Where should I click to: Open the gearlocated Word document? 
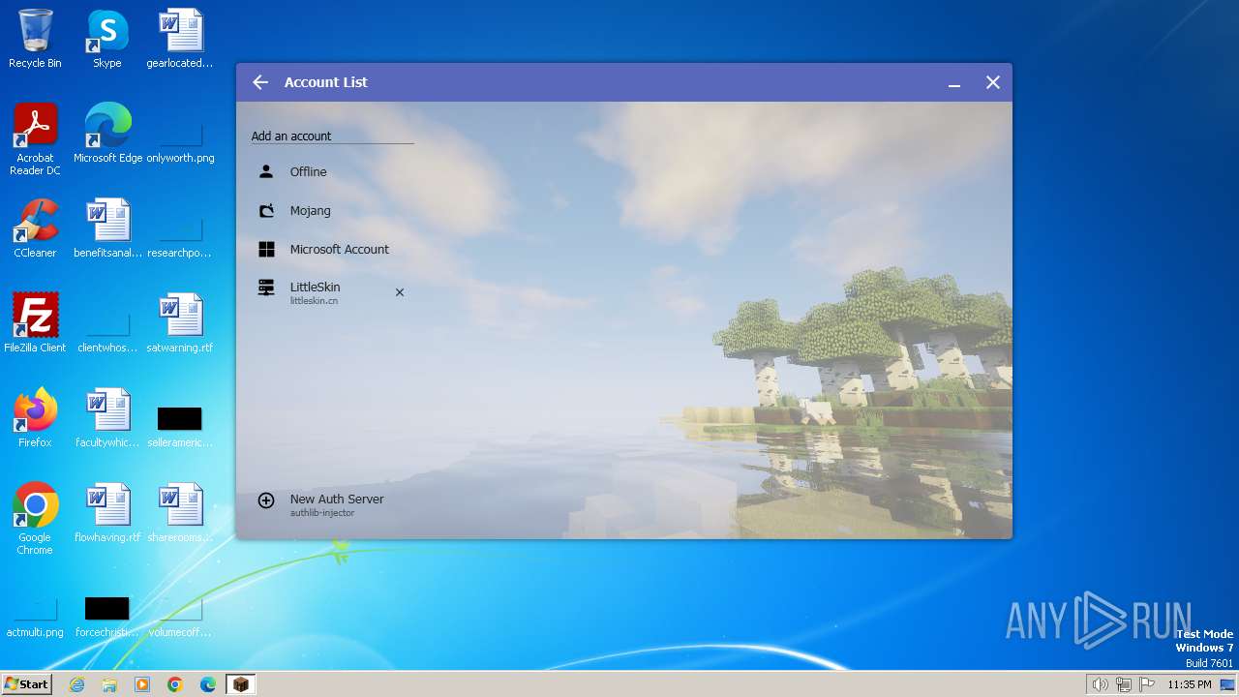click(x=180, y=39)
